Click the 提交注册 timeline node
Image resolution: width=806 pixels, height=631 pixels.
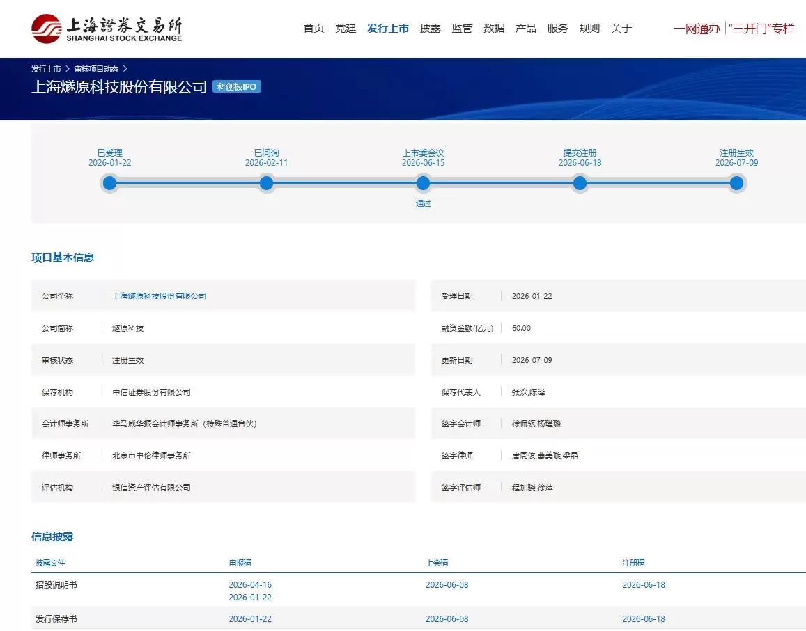580,183
